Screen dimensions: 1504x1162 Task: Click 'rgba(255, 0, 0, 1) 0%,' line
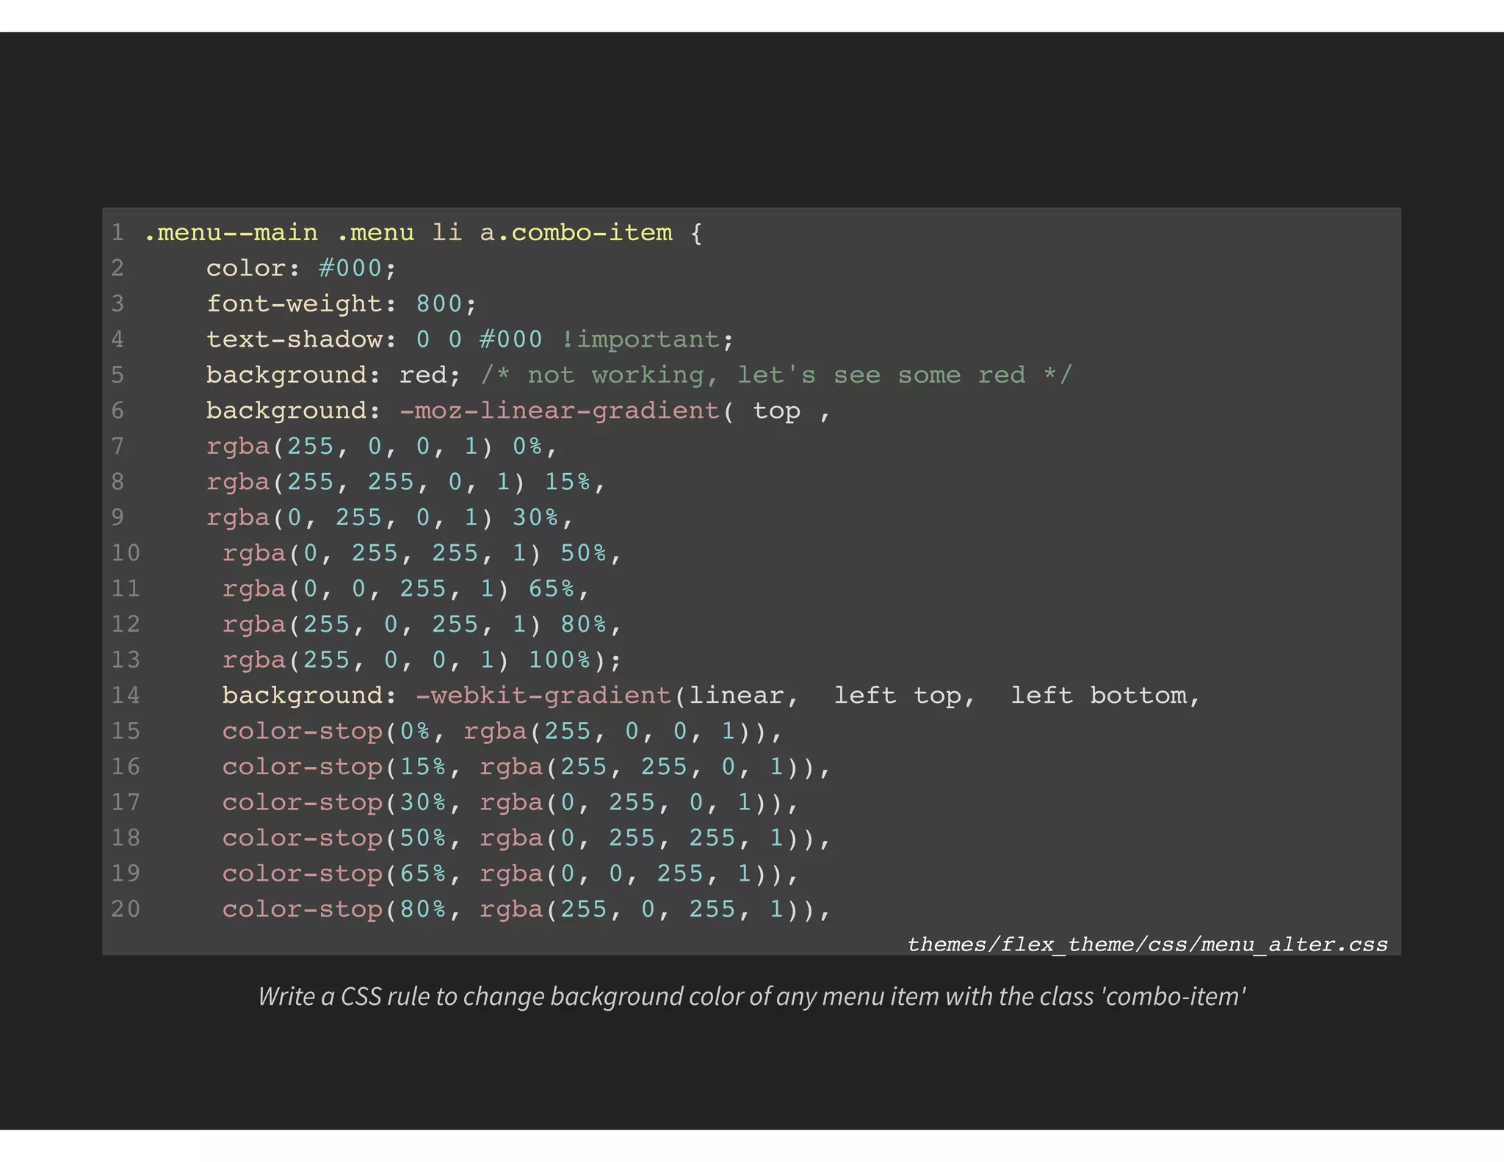(382, 447)
